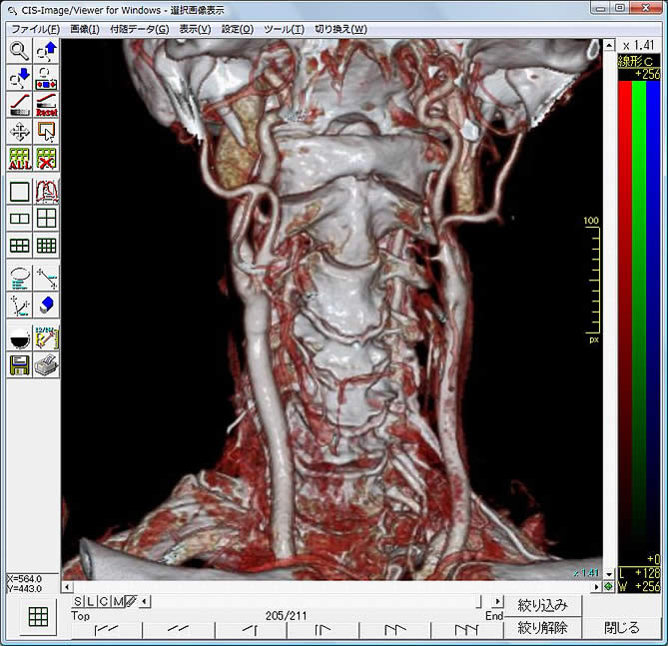The height and width of the screenshot is (646, 668).
Task: Switch to two-panel side-by-side layout
Action: click(x=20, y=219)
